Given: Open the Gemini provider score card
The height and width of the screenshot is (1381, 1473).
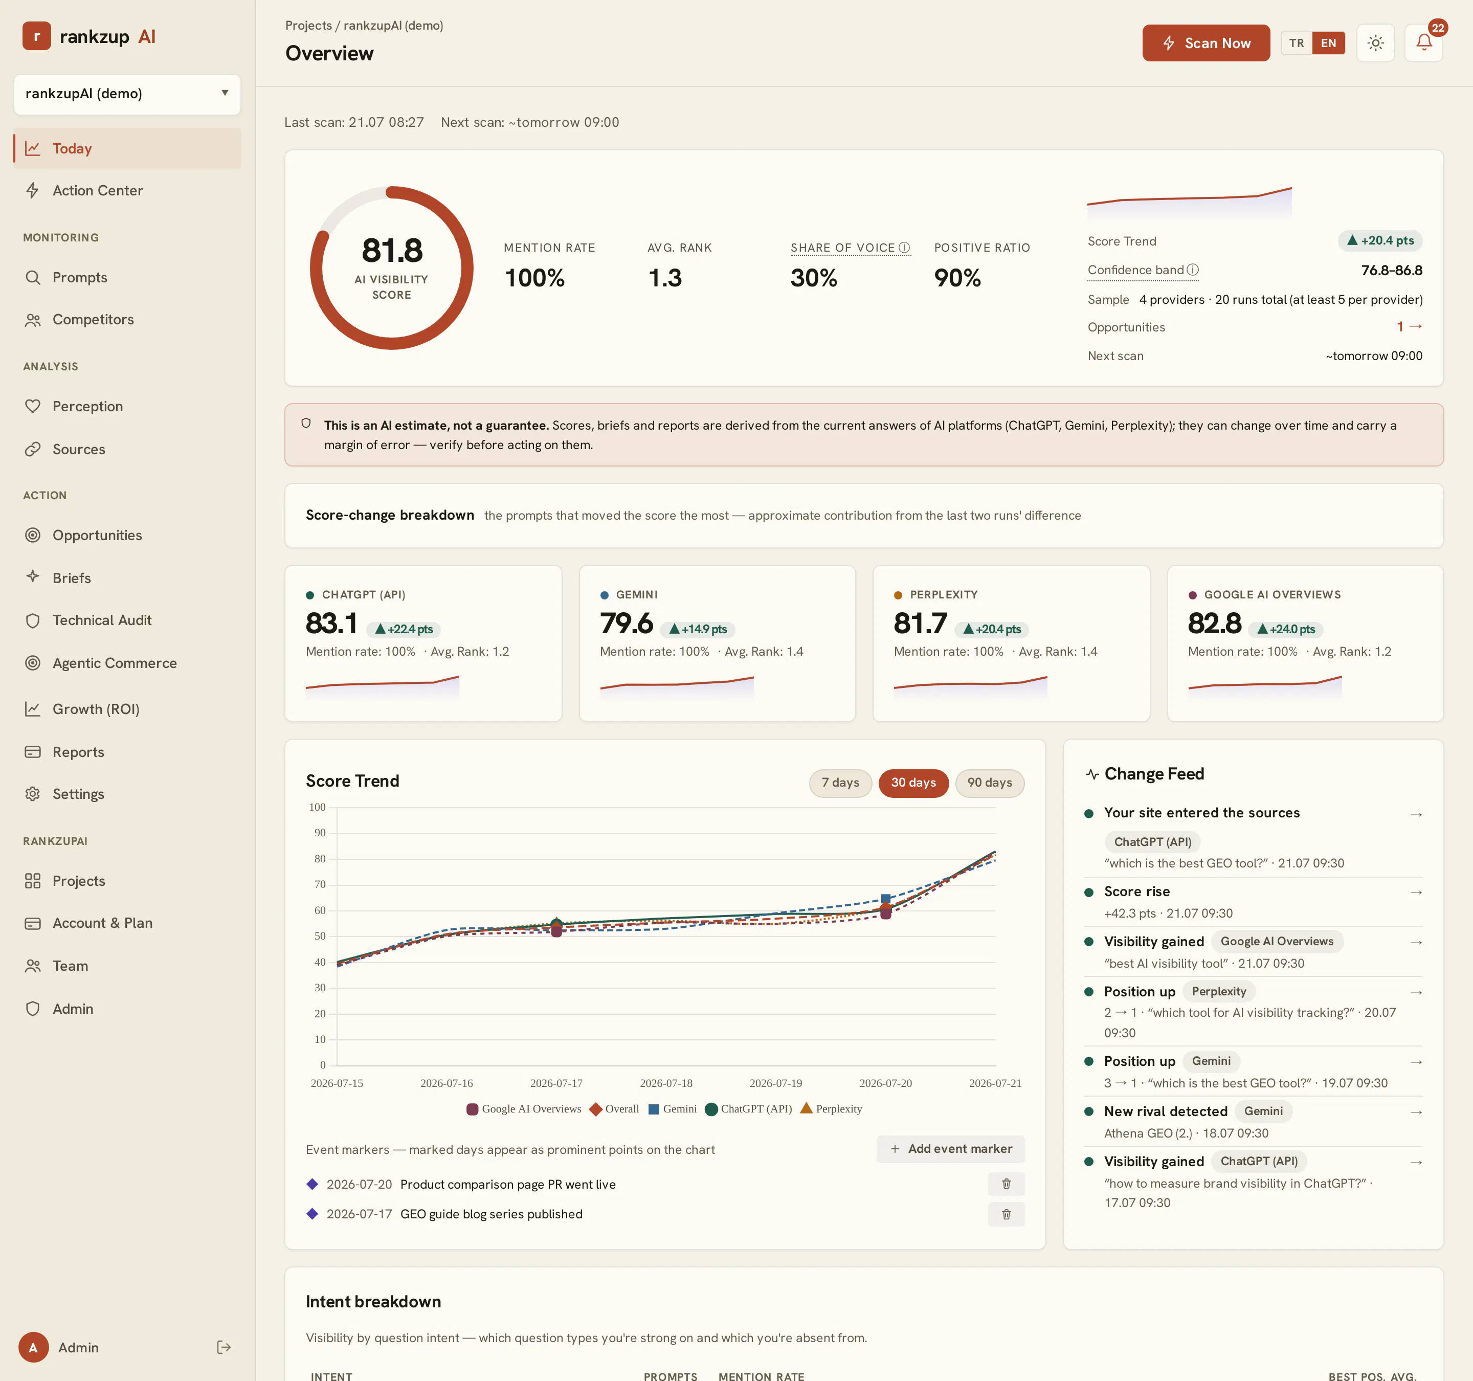Looking at the screenshot, I should click(717, 643).
